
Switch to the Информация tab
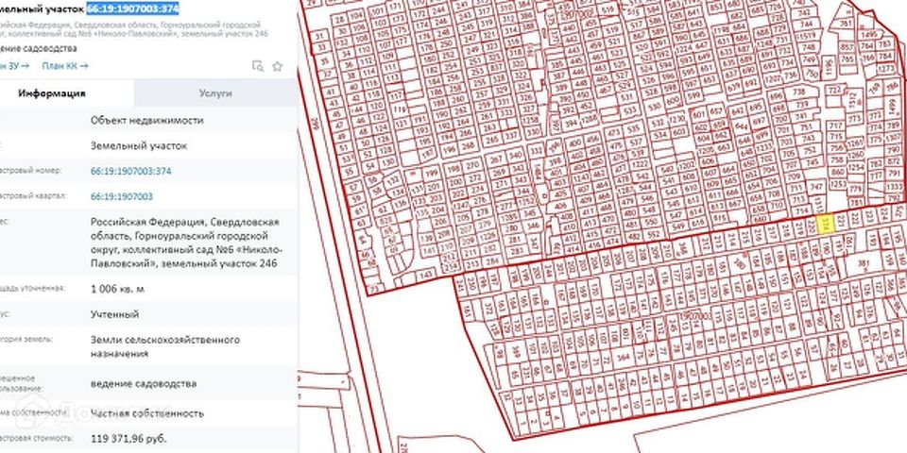click(53, 93)
